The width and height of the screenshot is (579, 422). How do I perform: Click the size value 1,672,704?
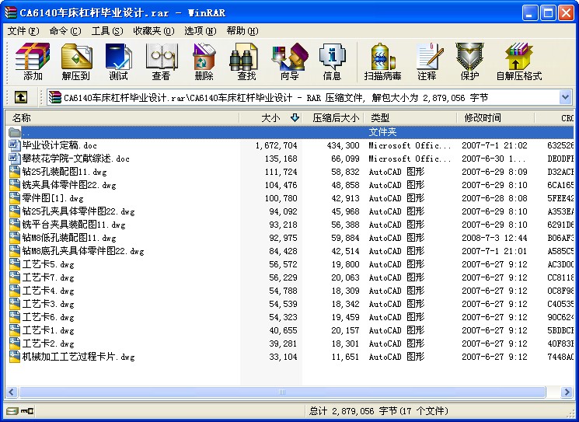276,145
